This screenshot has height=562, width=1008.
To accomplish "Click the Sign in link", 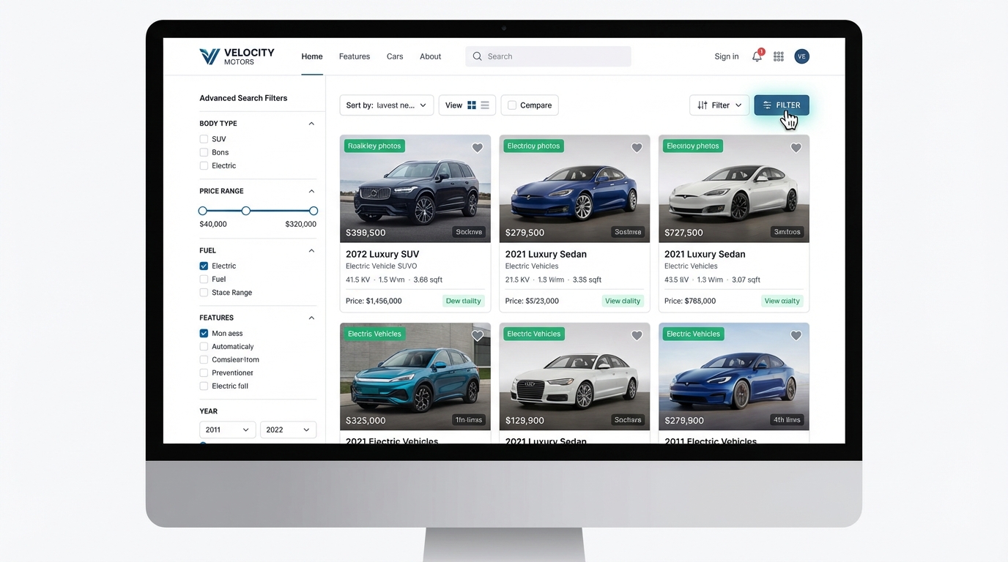I will (x=726, y=56).
